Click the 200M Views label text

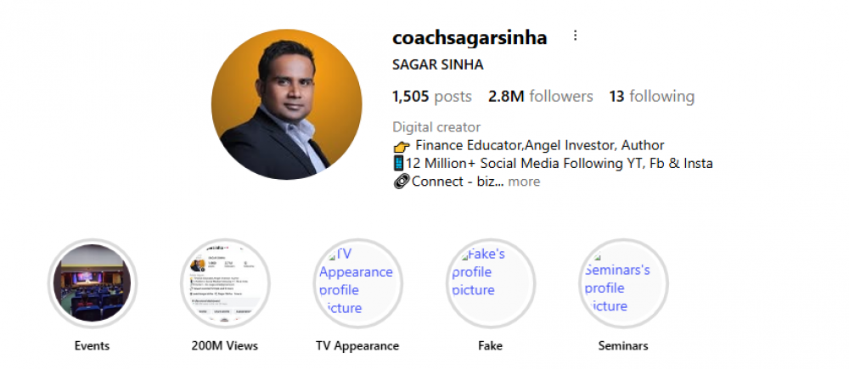[x=224, y=346]
